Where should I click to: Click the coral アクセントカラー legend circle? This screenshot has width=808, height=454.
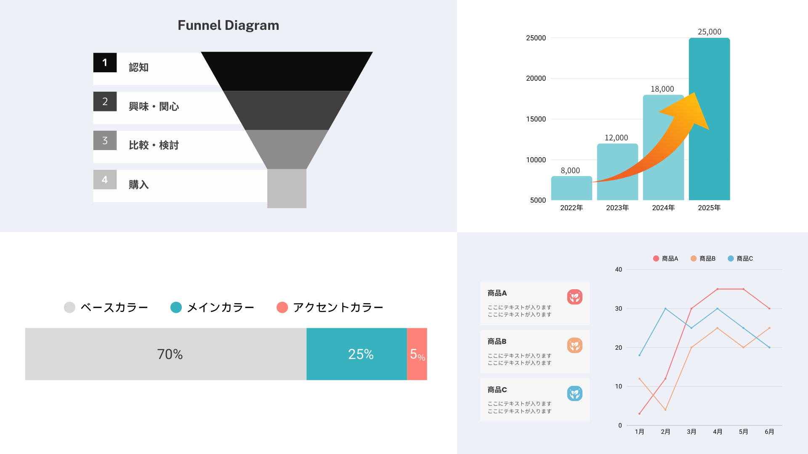(x=282, y=307)
